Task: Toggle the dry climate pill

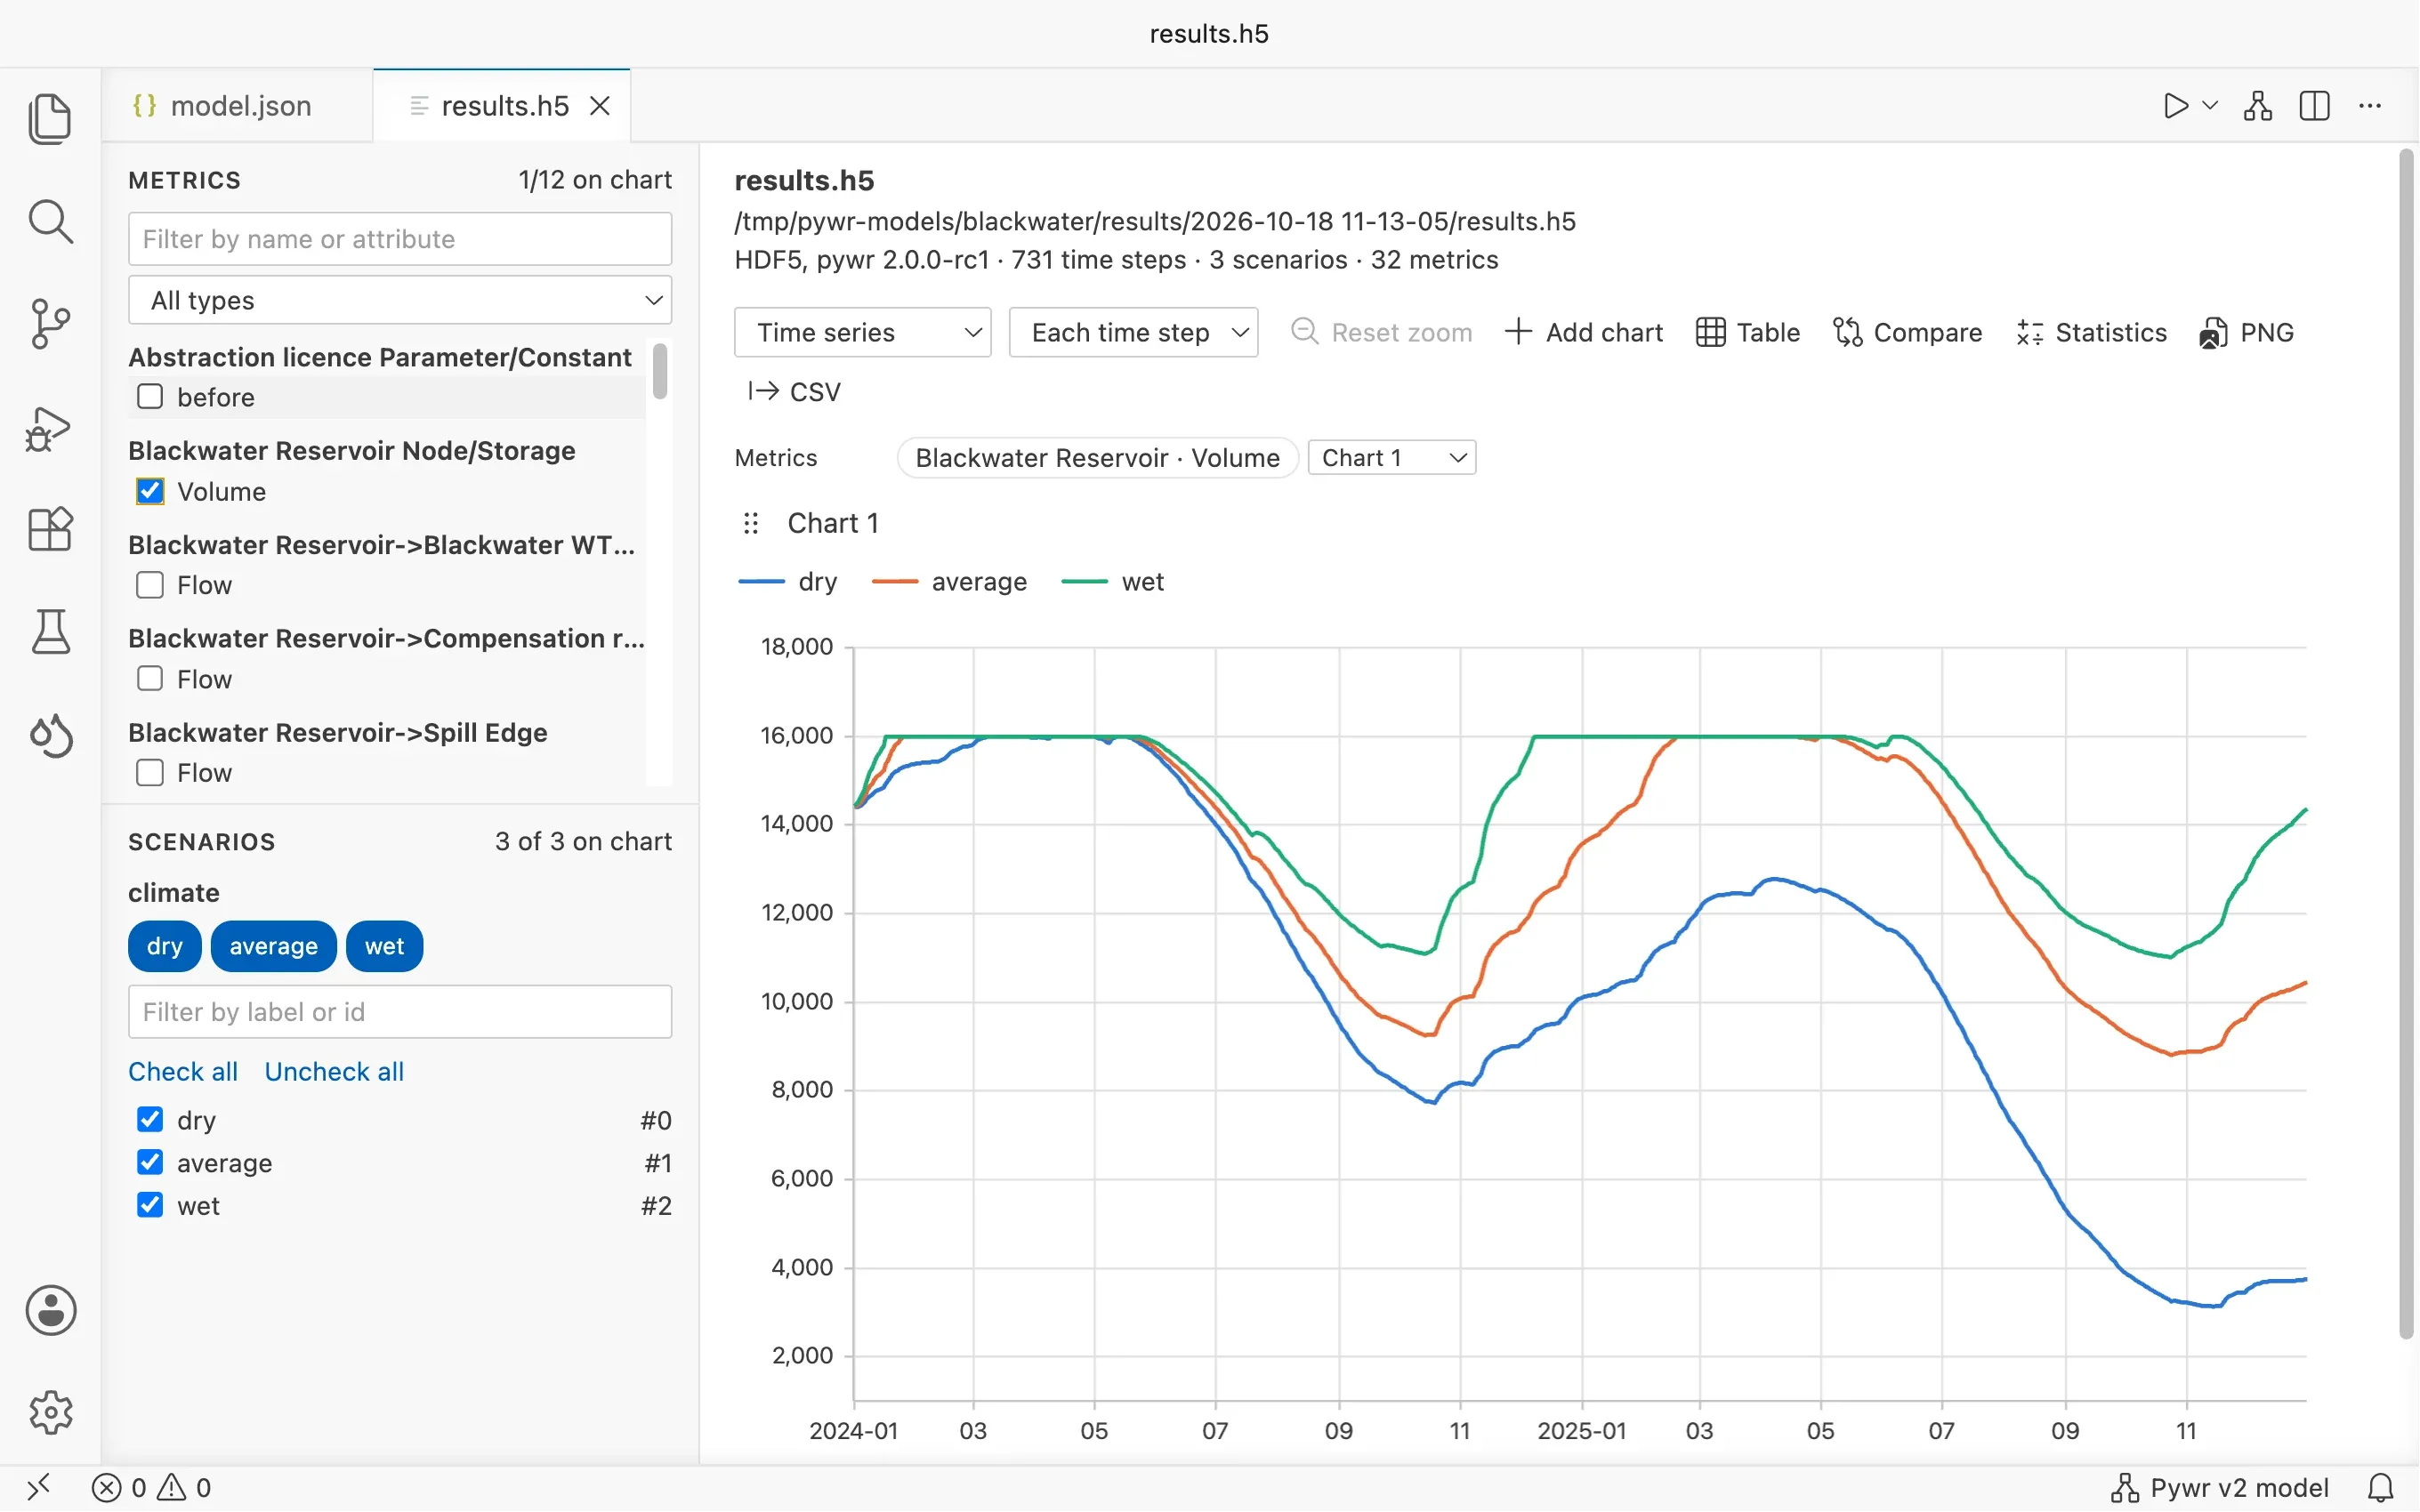Action: (x=165, y=946)
